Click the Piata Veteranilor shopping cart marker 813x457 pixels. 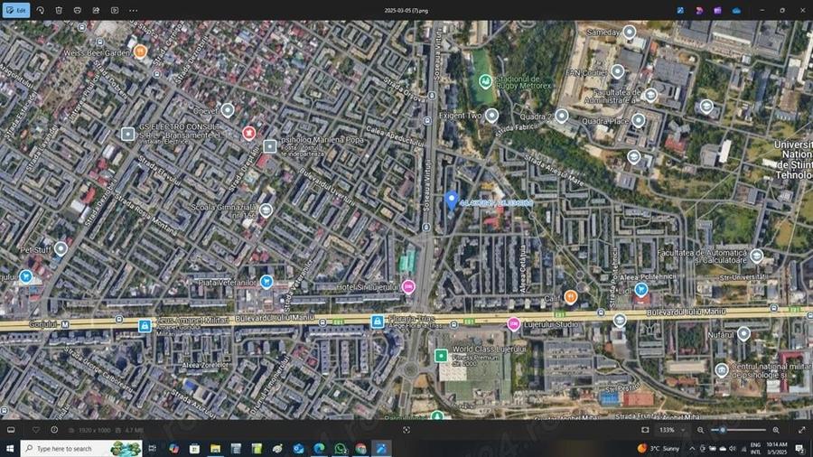(x=266, y=282)
